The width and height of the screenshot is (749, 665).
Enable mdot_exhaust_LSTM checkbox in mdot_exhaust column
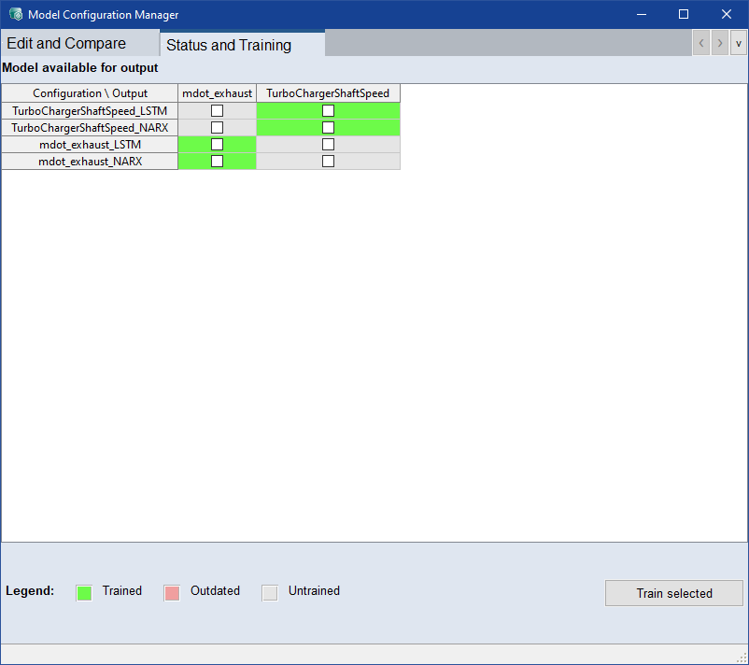pos(217,145)
